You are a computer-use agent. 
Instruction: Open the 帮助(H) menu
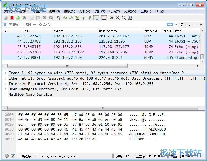[161, 11]
